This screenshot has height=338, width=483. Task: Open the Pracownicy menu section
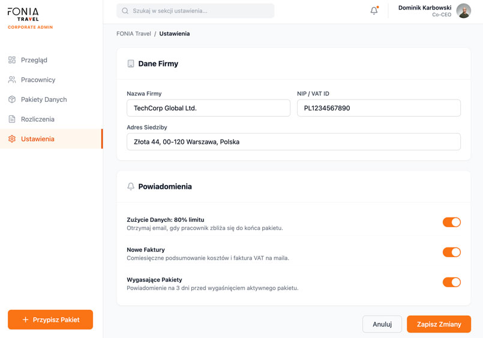click(x=38, y=80)
